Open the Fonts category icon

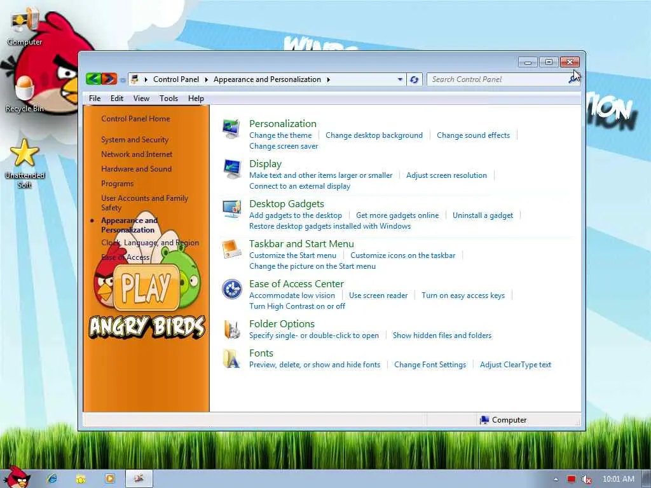231,358
